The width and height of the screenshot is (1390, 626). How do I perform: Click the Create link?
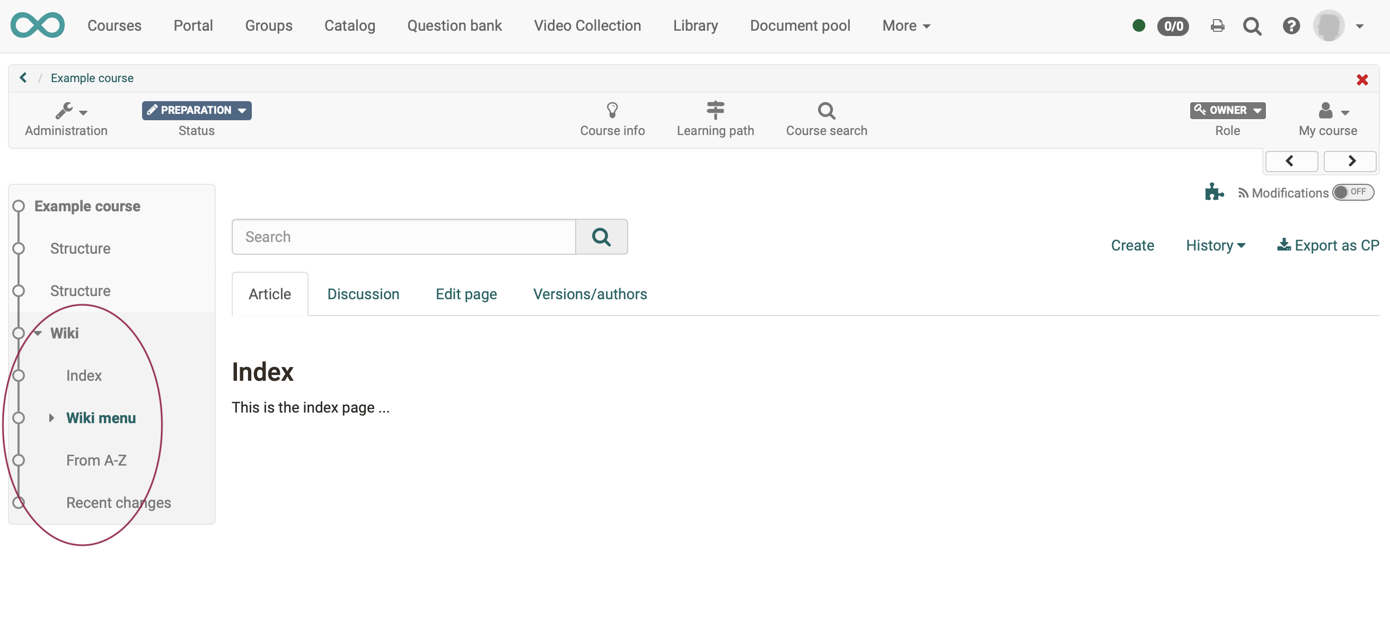(x=1132, y=245)
